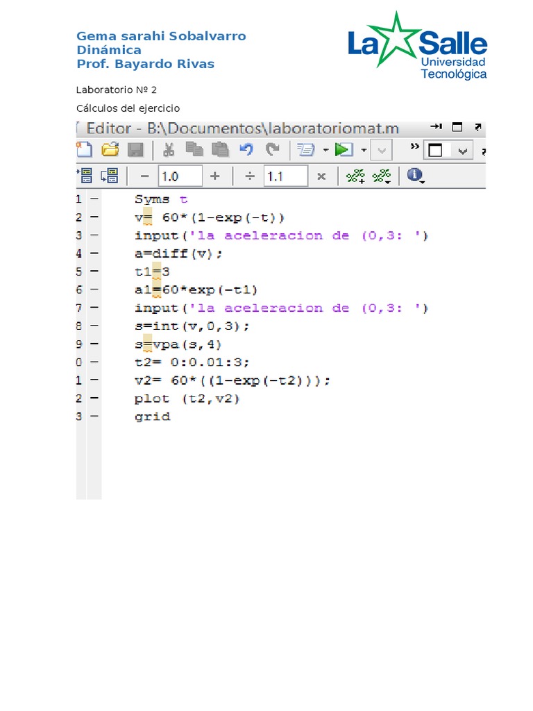
Task: Click the code line 't2= 0:0.01:3;'
Action: pos(192,362)
